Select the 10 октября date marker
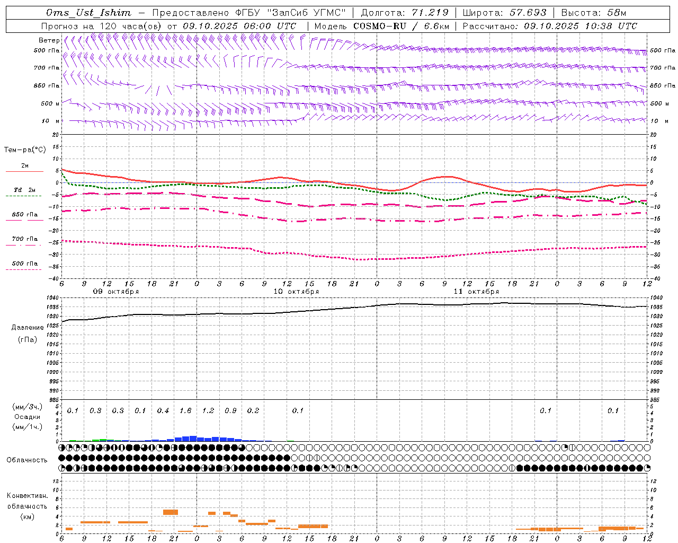 pyautogui.click(x=296, y=291)
